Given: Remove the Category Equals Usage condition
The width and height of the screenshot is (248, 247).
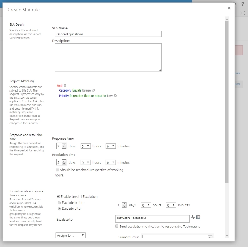Looking at the screenshot, I should 93,90.
